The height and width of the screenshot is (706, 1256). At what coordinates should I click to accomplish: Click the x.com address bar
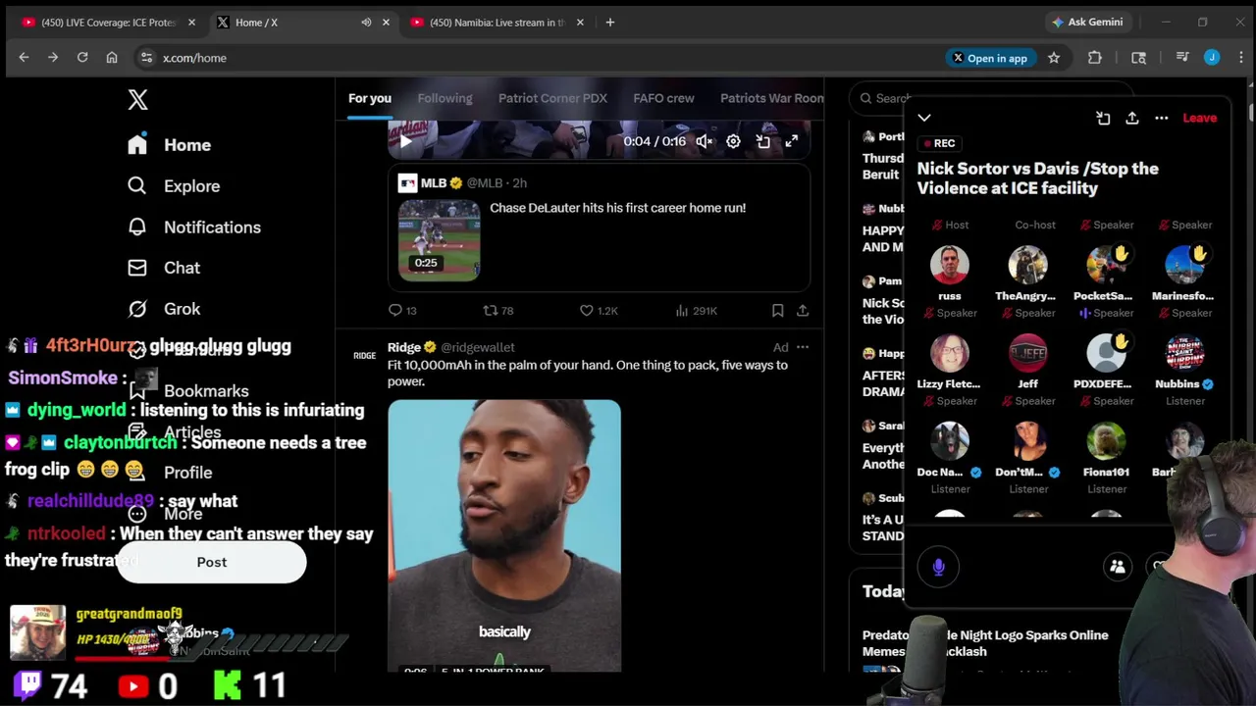coord(535,58)
